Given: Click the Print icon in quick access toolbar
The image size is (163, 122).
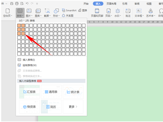Looking at the screenshot, I should 17,4.
